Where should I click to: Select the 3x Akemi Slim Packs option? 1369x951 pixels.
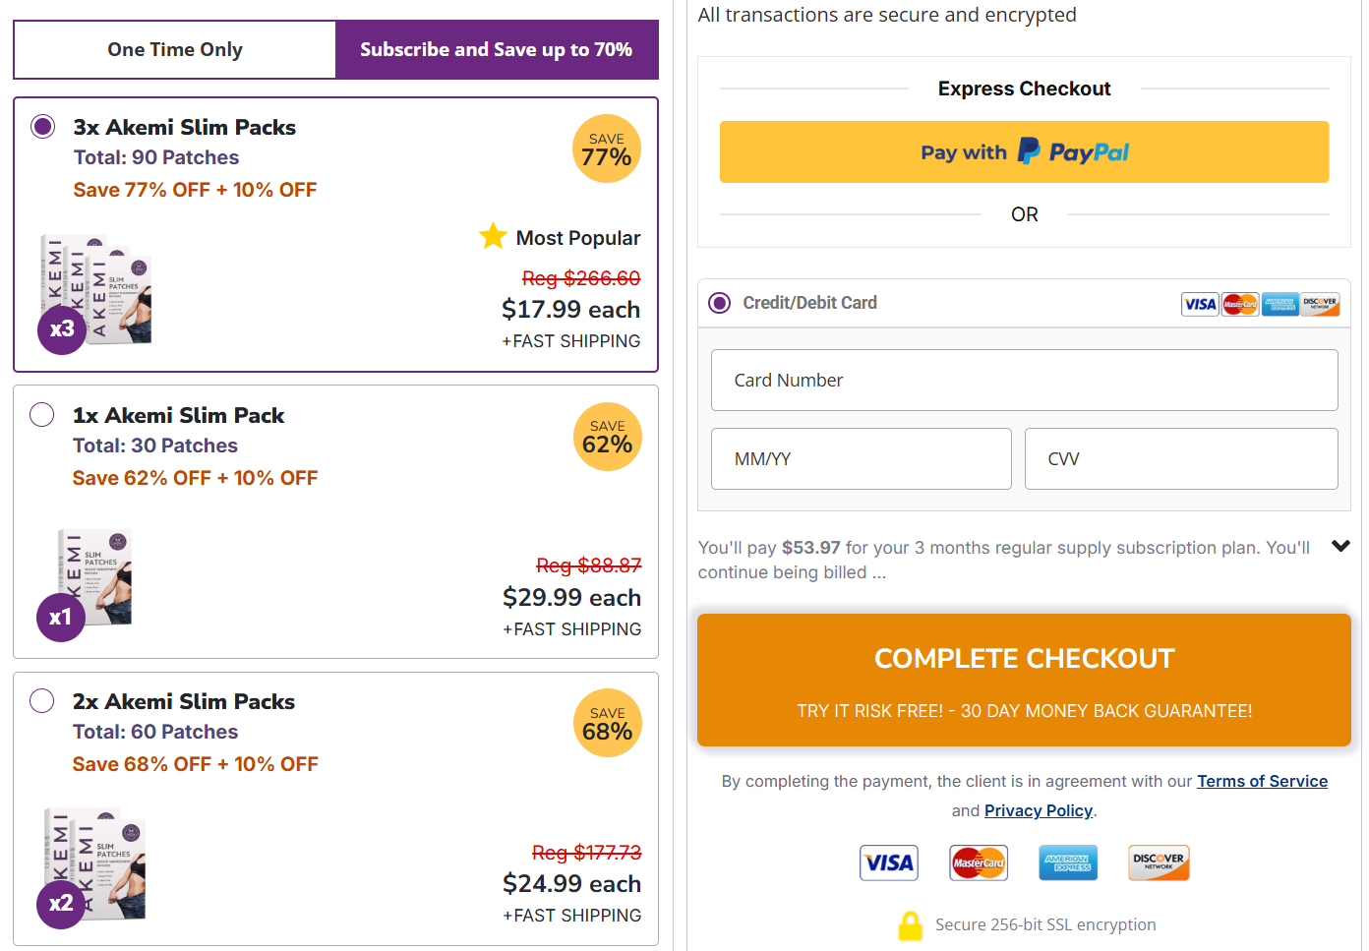click(43, 127)
